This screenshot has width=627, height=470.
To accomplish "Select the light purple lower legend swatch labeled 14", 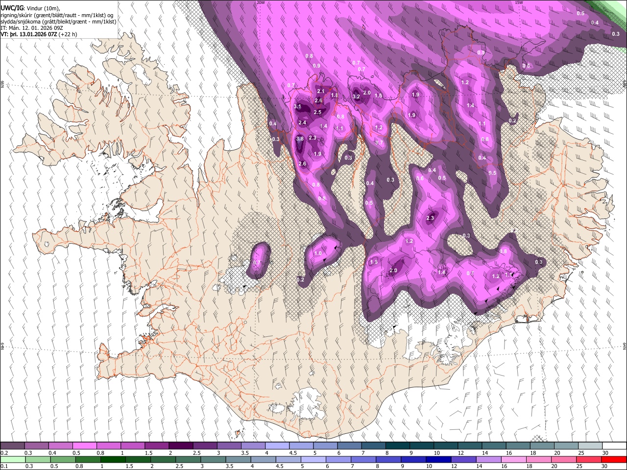I will [x=489, y=459].
